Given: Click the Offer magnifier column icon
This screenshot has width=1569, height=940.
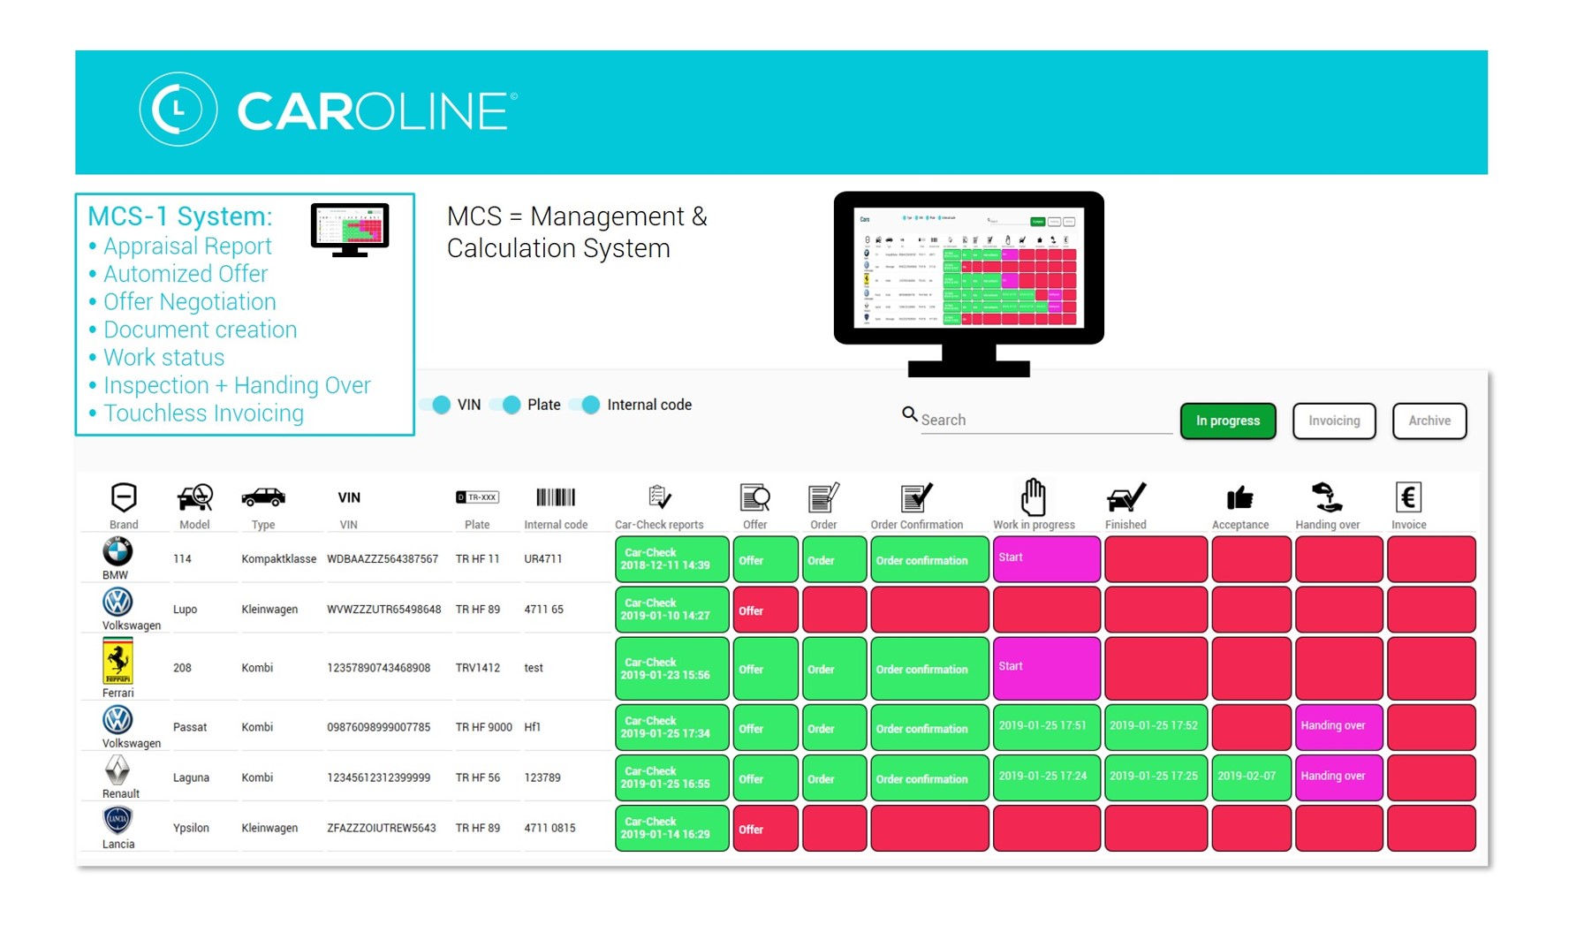Looking at the screenshot, I should [x=754, y=498].
